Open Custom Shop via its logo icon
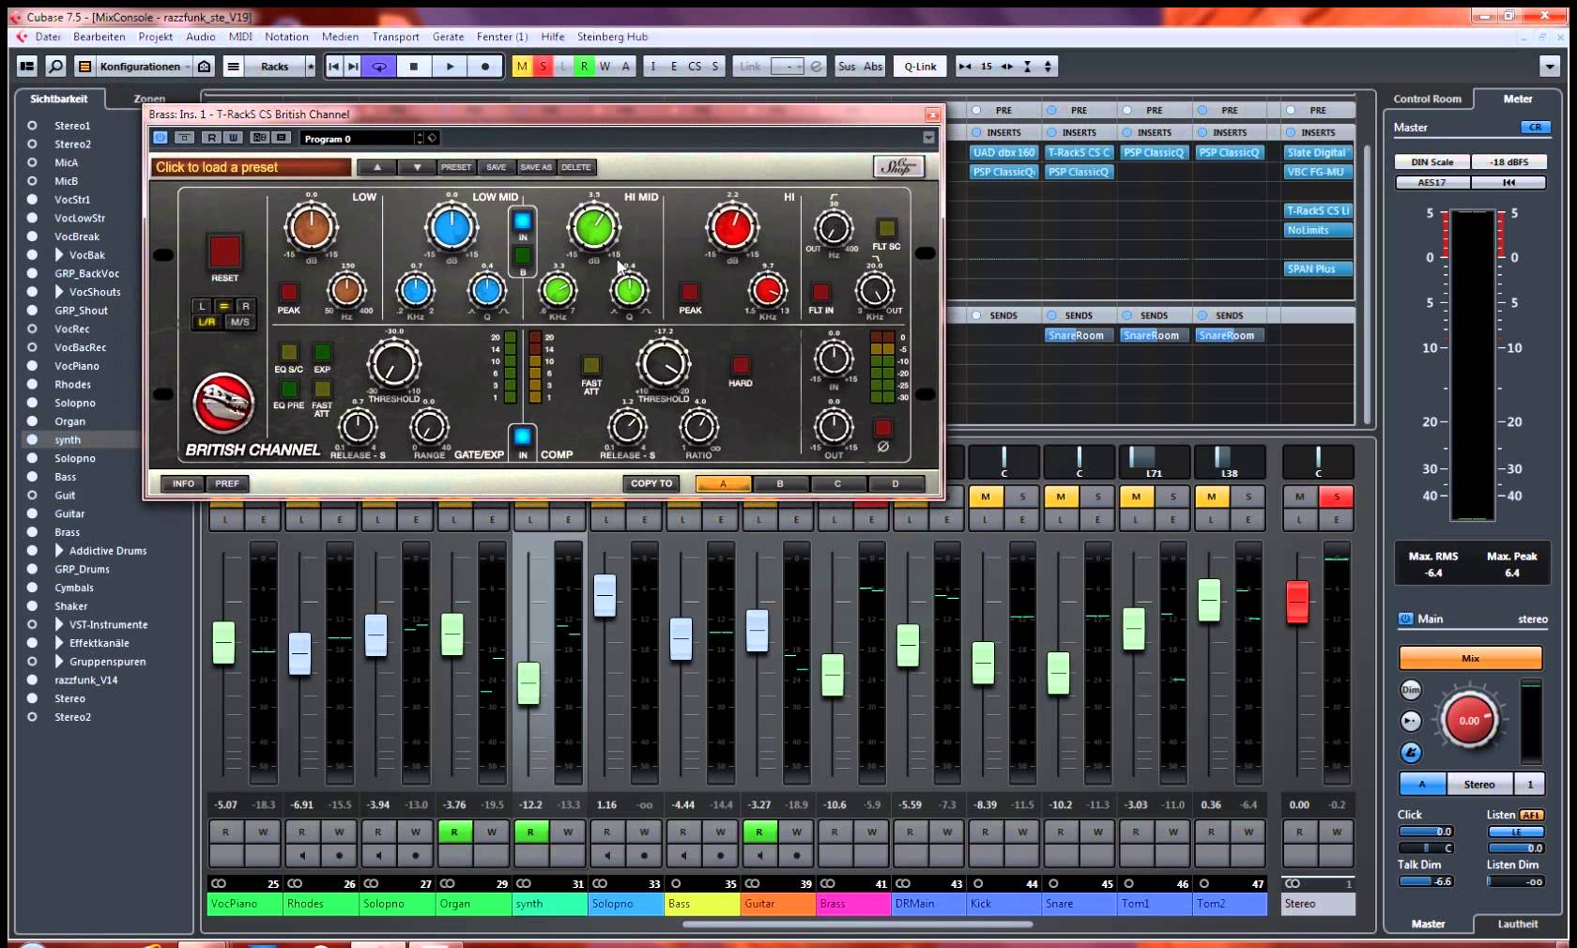1577x948 pixels. coord(898,166)
